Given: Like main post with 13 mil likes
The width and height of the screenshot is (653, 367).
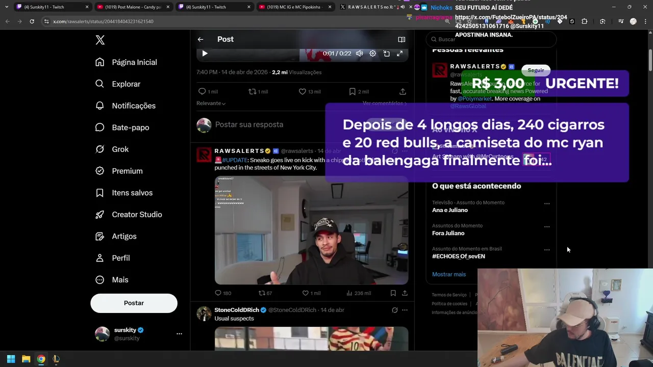Looking at the screenshot, I should 309,91.
